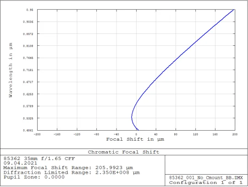
Task: Click y-axis tick label '0.96'
Action: (x=30, y=10)
